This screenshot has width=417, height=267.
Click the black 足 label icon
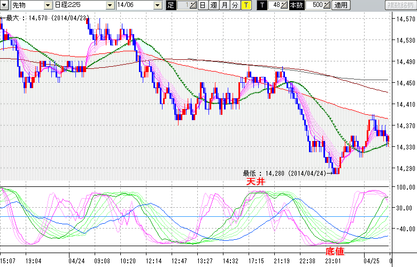point(171,5)
